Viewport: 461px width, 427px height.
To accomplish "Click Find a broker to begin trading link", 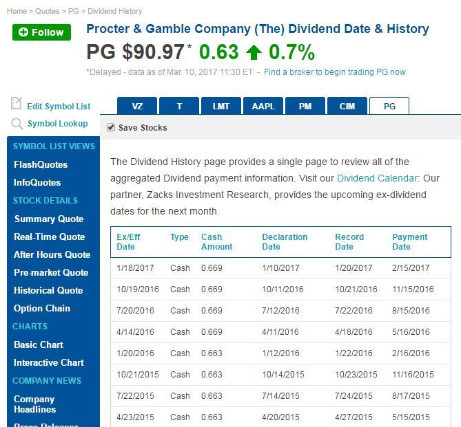I will pos(335,72).
